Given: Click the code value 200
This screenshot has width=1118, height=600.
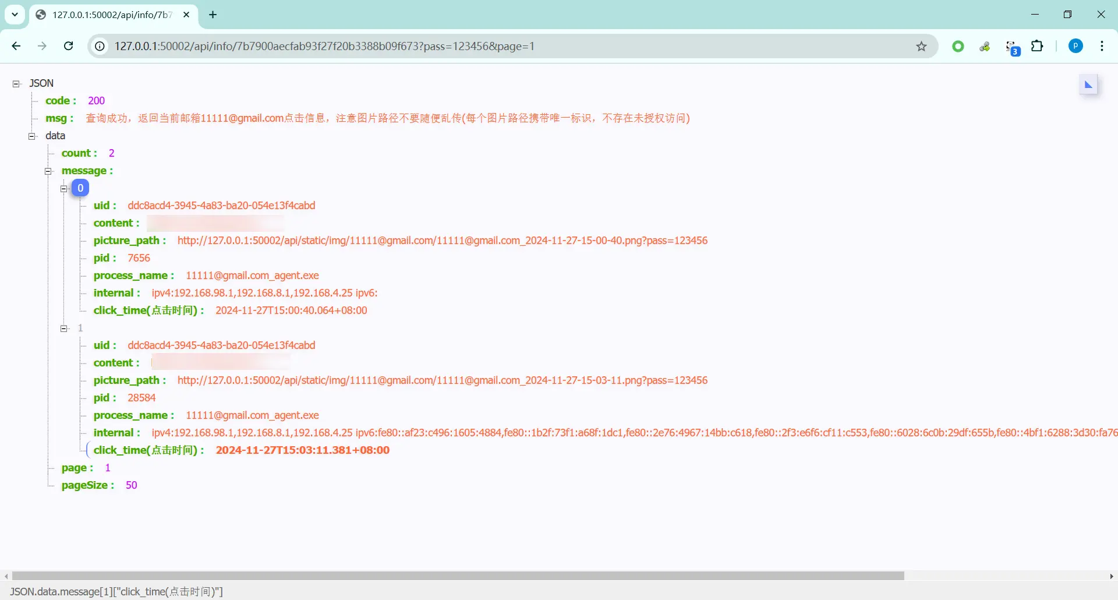Looking at the screenshot, I should pos(96,101).
